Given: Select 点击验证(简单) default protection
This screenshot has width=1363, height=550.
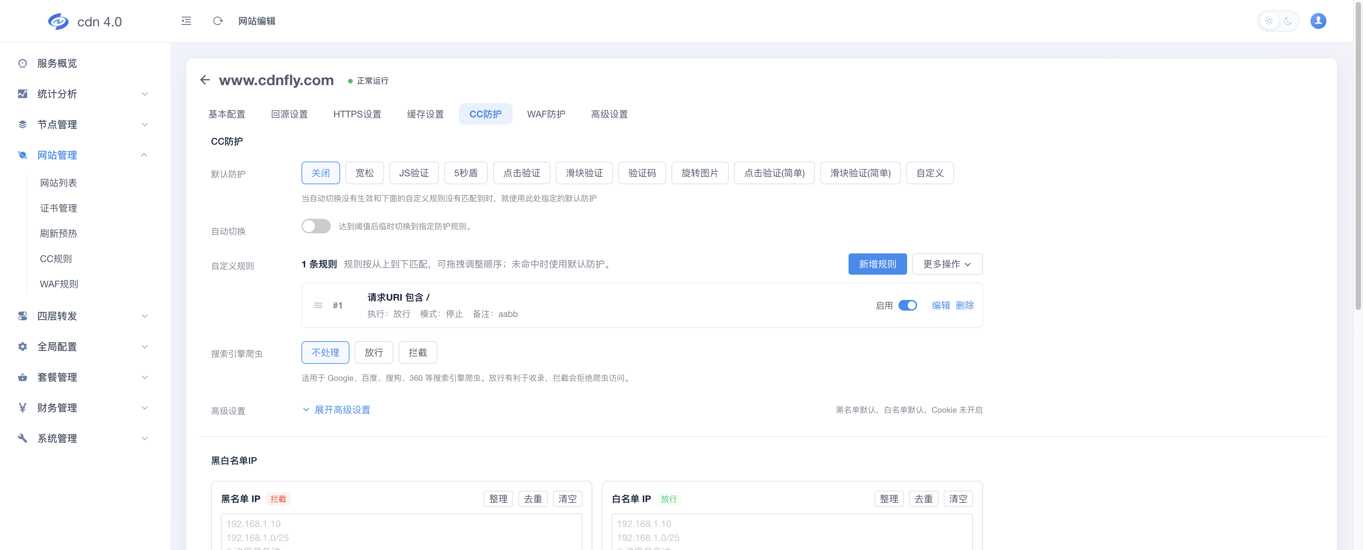Looking at the screenshot, I should click(x=774, y=173).
